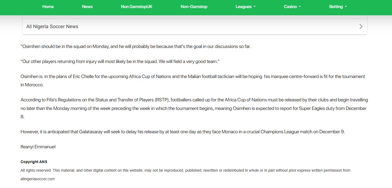Screen dimensions: 392x188
Task: Select Non GamstopUK in the navigation bar
Action: (136, 7)
